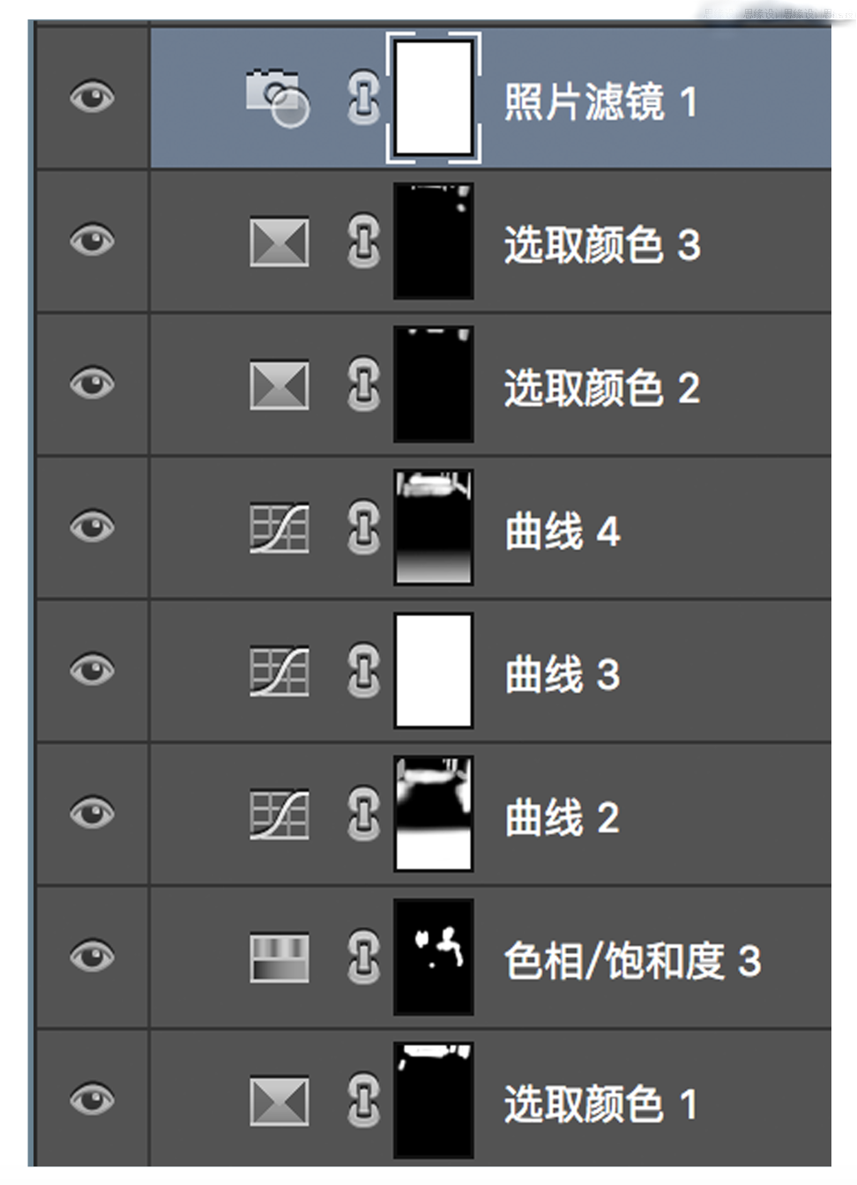Viewport: 857px width, 1185px height.
Task: Toggle mask link on 选取颜色 1 layer
Action: pyautogui.click(x=363, y=1101)
